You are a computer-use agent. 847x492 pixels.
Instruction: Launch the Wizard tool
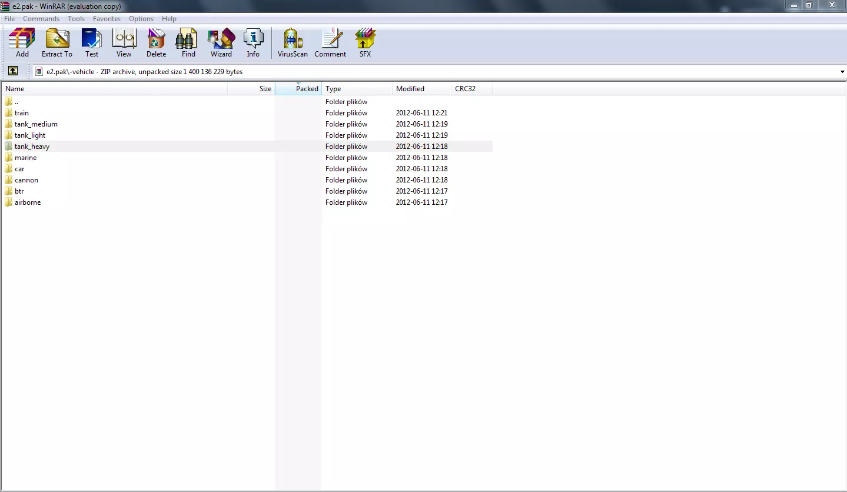[x=221, y=39]
